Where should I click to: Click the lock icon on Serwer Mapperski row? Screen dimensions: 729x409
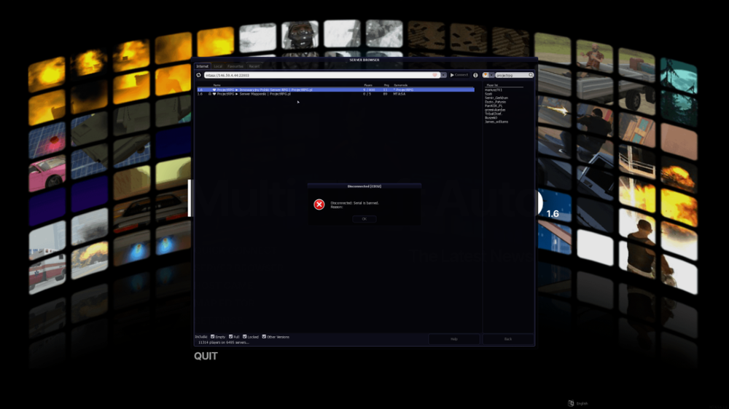click(210, 94)
